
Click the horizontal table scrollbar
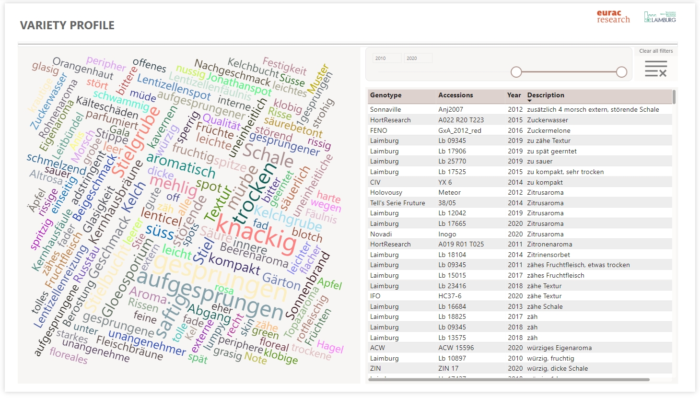(x=508, y=379)
